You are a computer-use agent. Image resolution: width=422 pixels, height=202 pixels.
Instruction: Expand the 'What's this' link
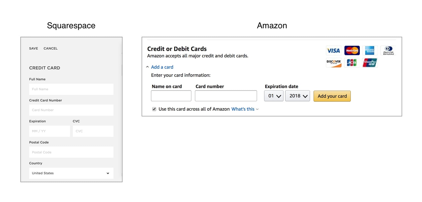click(x=245, y=109)
